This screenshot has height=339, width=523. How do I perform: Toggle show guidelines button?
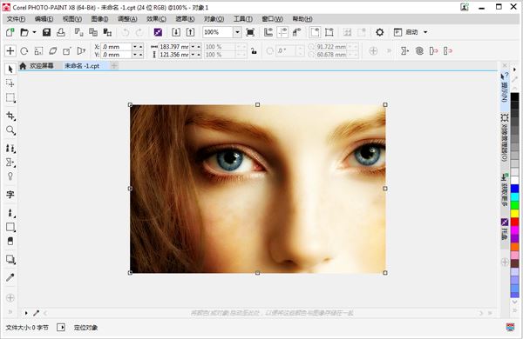coord(282,32)
